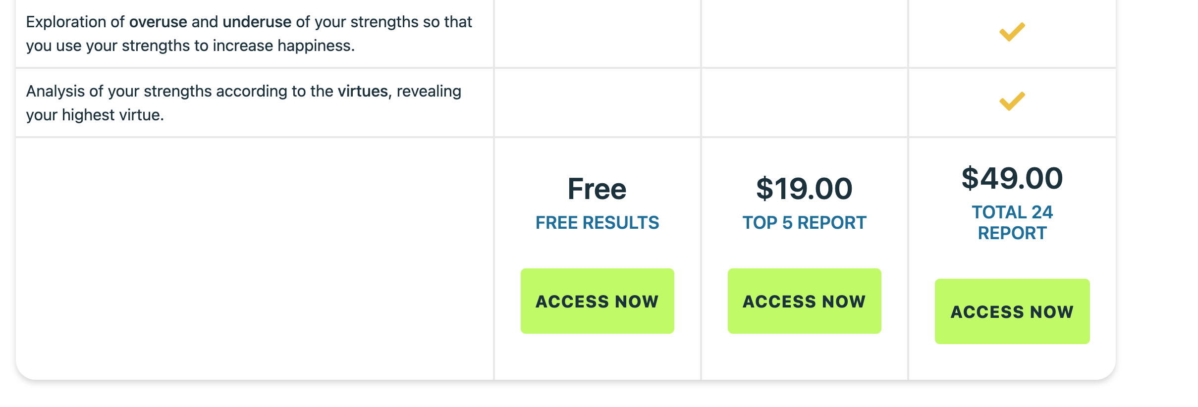This screenshot has height=407, width=1198.
Task: Click the empty Top 5 cell in the virtues row
Action: click(x=804, y=102)
